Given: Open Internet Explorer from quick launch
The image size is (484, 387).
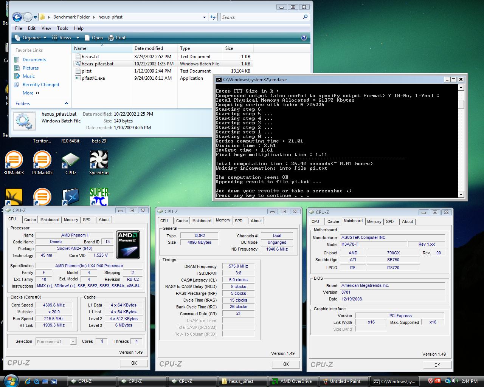Looking at the screenshot, I should (x=28, y=381).
